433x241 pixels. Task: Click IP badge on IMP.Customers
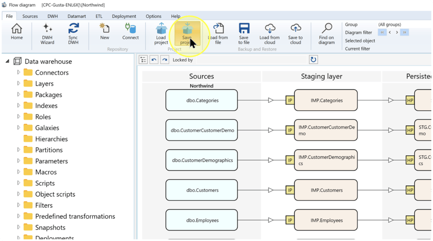tap(290, 190)
